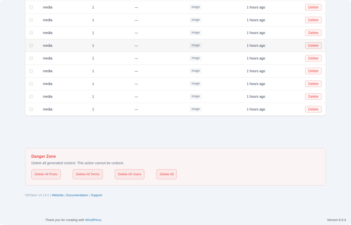Select the checkbox in the last media row
Screen dimensions: 351x225
(31, 109)
